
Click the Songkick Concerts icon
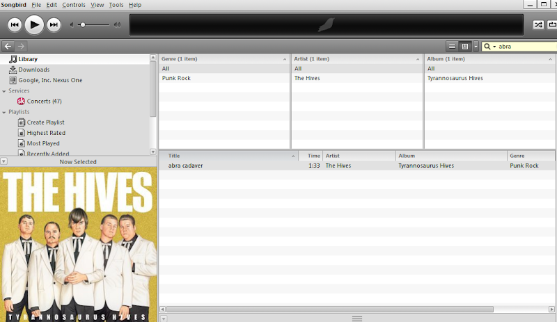(21, 101)
